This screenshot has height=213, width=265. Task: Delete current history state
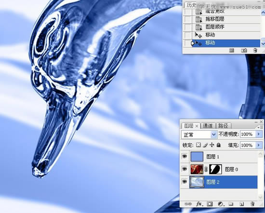tap(255, 50)
